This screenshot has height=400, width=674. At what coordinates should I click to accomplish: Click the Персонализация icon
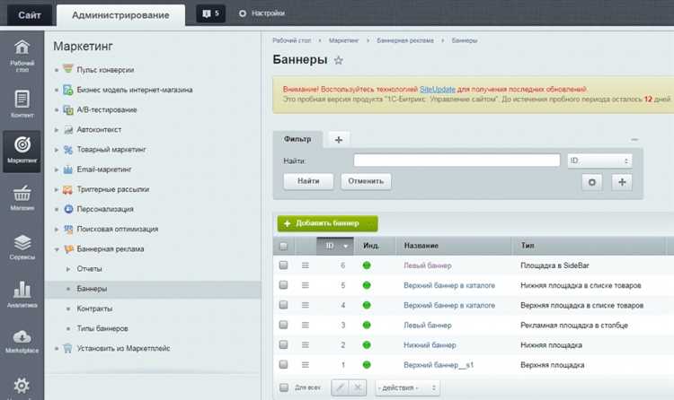68,209
